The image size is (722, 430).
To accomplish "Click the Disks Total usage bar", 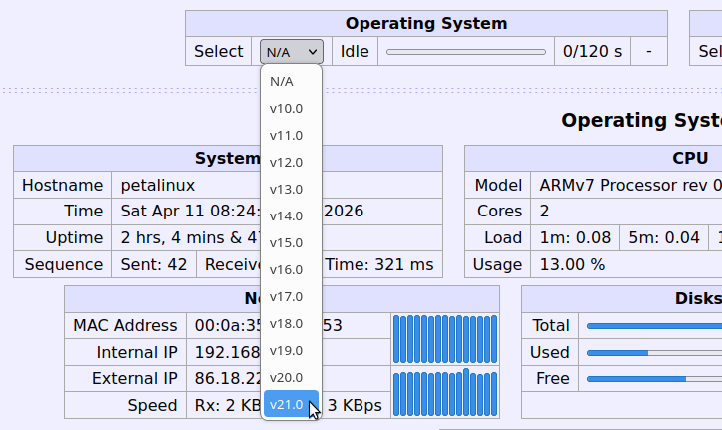I will tap(654, 325).
